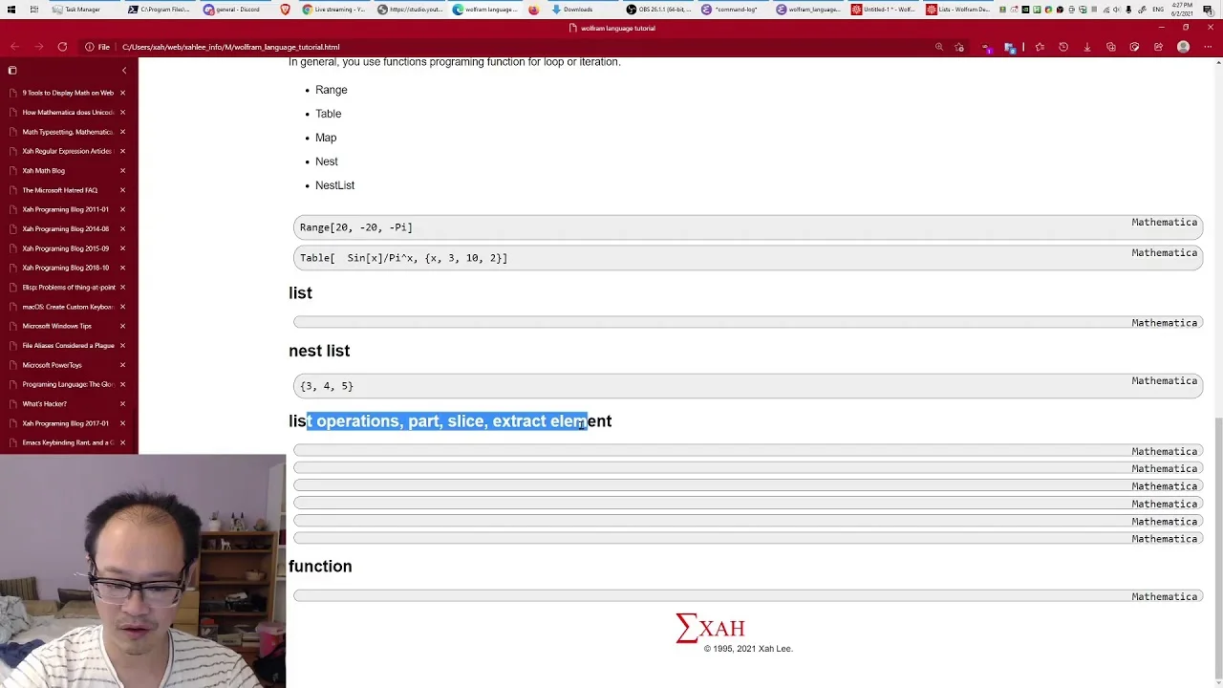Image resolution: width=1223 pixels, height=688 pixels.
Task: Open OBS from the Windows taskbar
Action: tap(659, 10)
